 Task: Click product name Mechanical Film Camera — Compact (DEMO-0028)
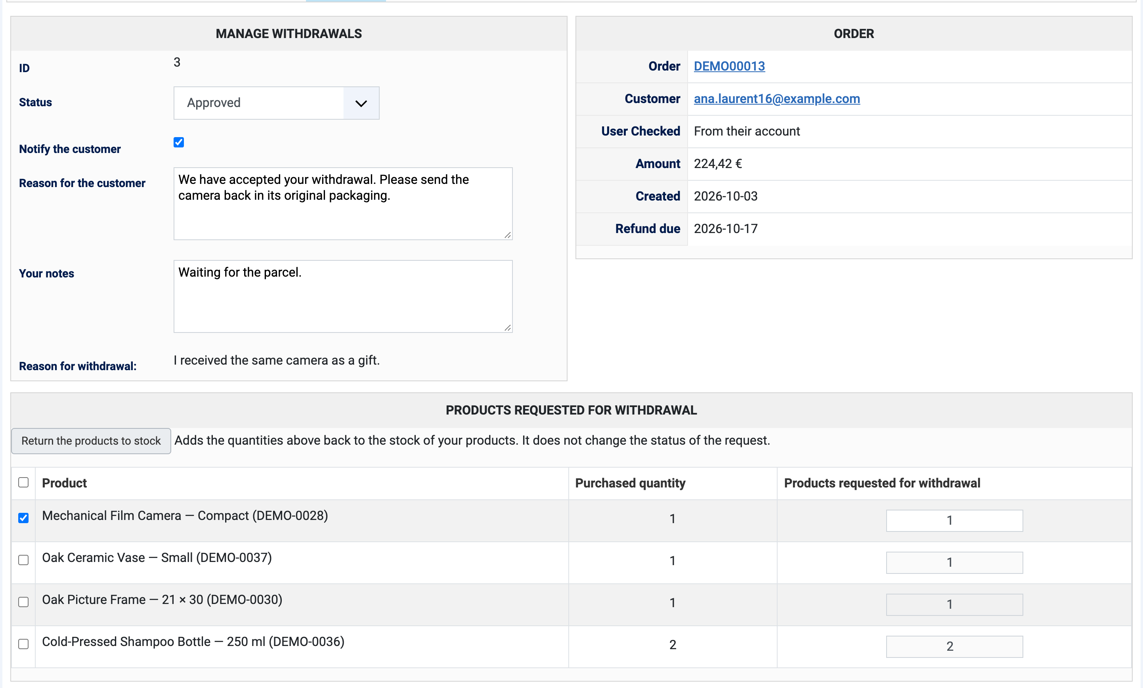click(185, 516)
